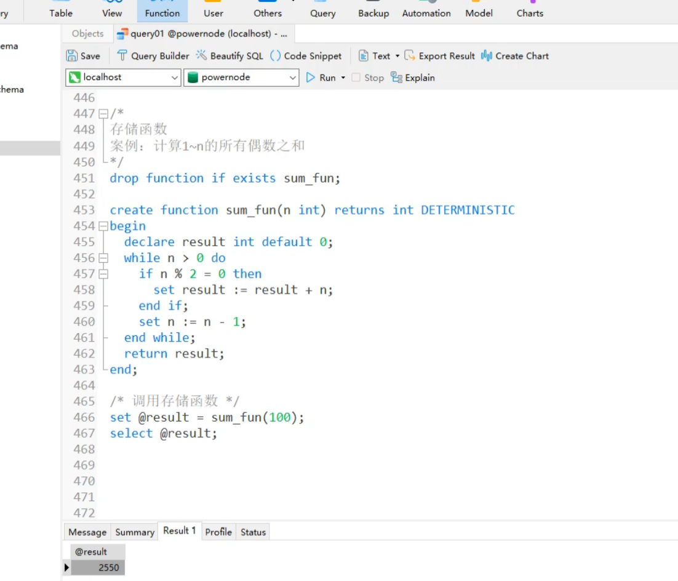
Task: Click the Save icon in the query toolbar
Action: point(71,56)
